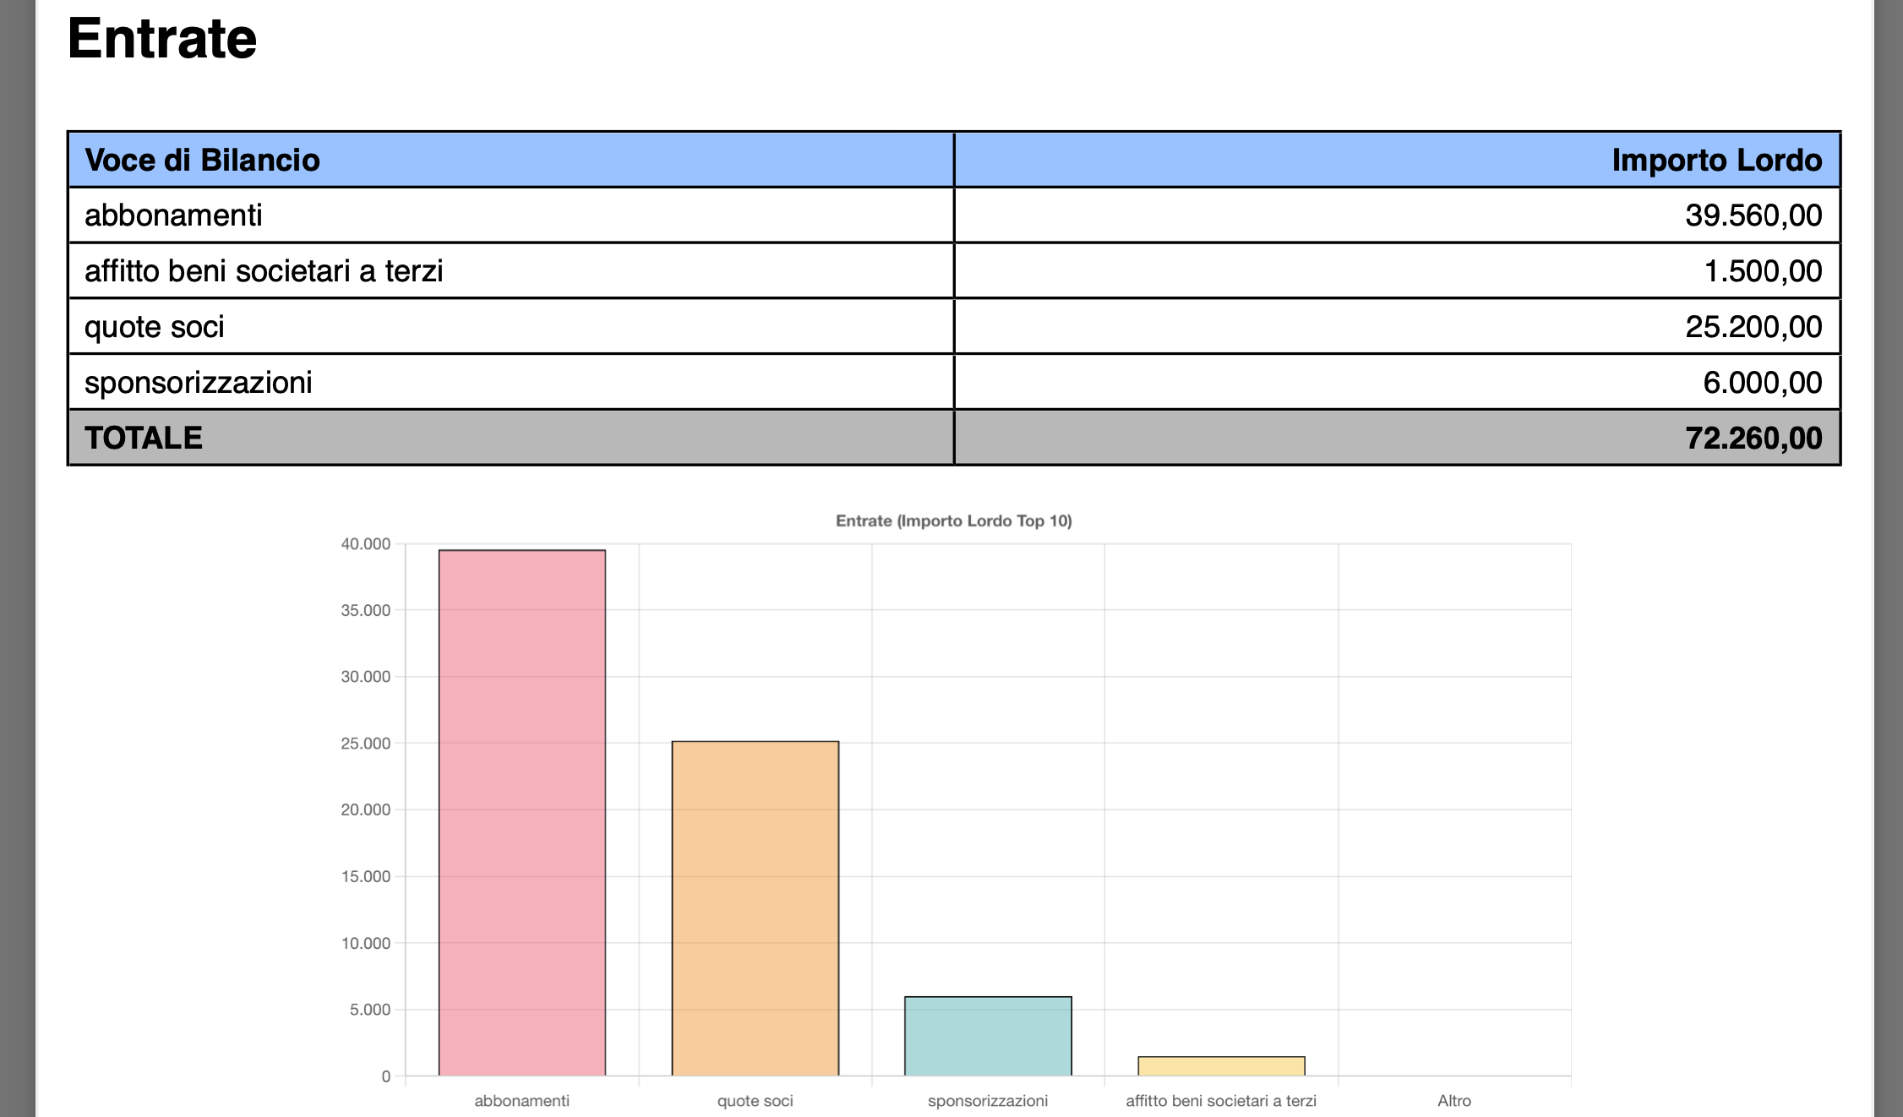Image resolution: width=1903 pixels, height=1117 pixels.
Task: Click the TOTALE row label
Action: pos(144,438)
